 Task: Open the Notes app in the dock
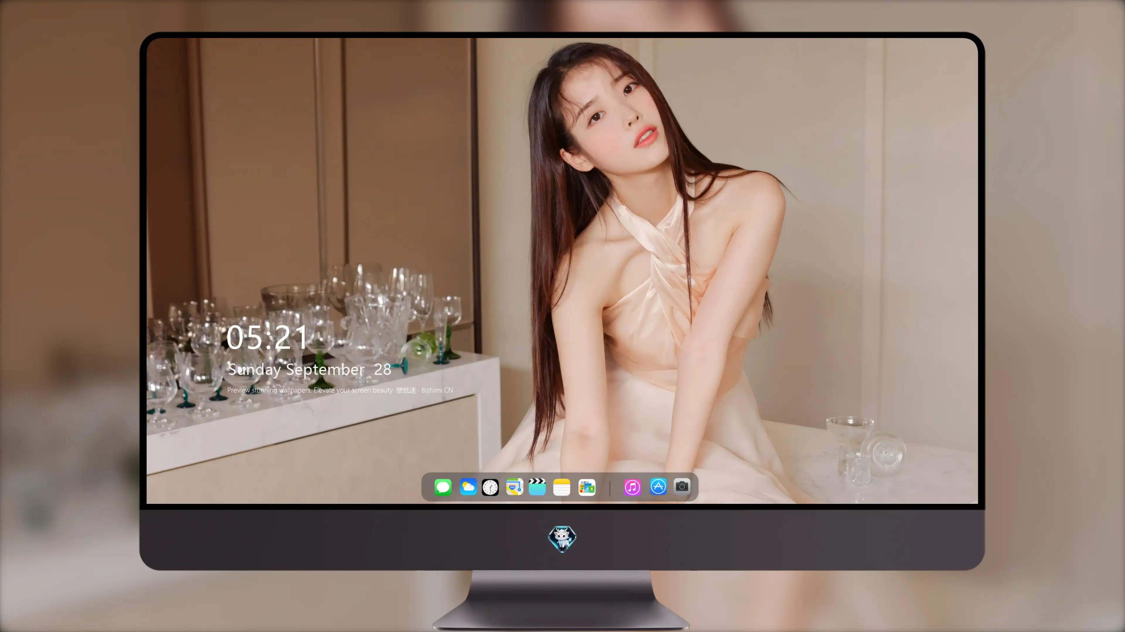point(562,487)
